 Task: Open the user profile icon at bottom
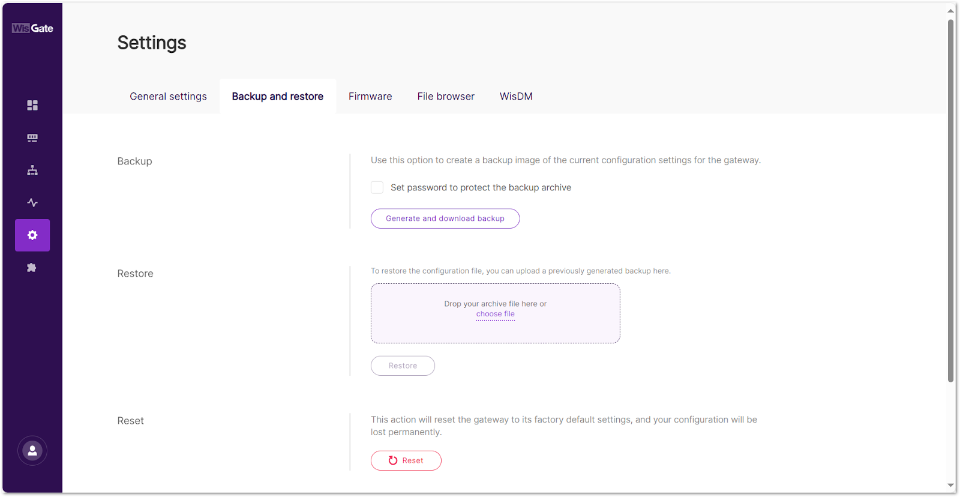[32, 450]
